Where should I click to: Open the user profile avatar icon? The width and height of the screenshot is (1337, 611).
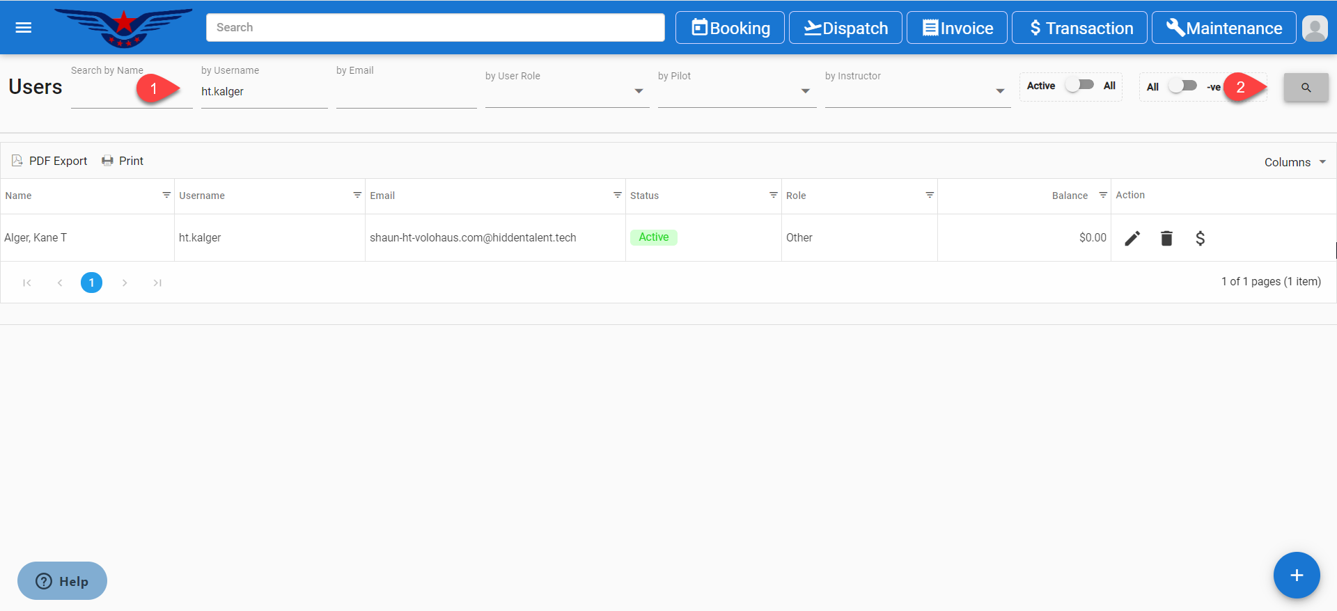(x=1314, y=29)
